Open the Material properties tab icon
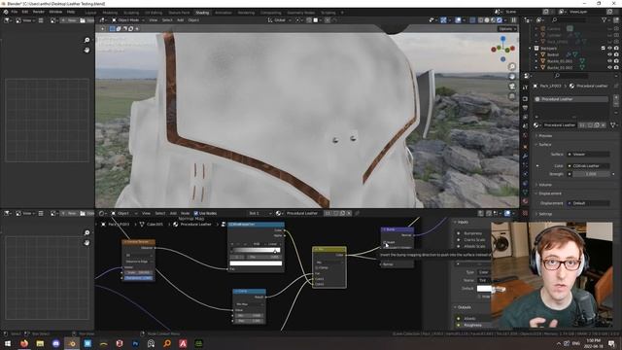 pyautogui.click(x=525, y=201)
